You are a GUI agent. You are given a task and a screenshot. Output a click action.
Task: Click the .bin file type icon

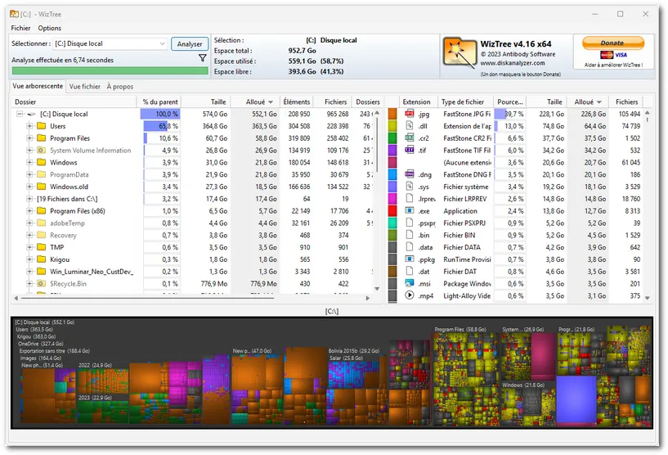click(x=410, y=235)
